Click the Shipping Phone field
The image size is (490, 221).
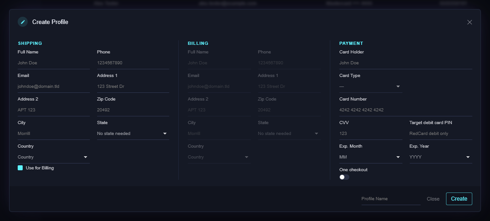coord(133,63)
